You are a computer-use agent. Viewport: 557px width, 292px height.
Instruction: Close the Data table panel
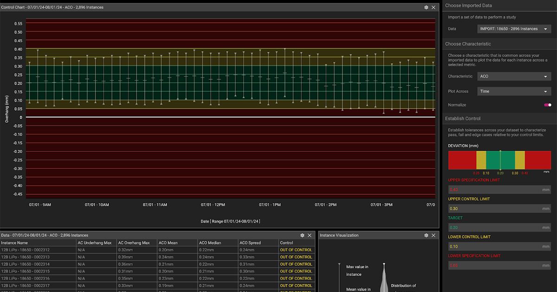310,235
